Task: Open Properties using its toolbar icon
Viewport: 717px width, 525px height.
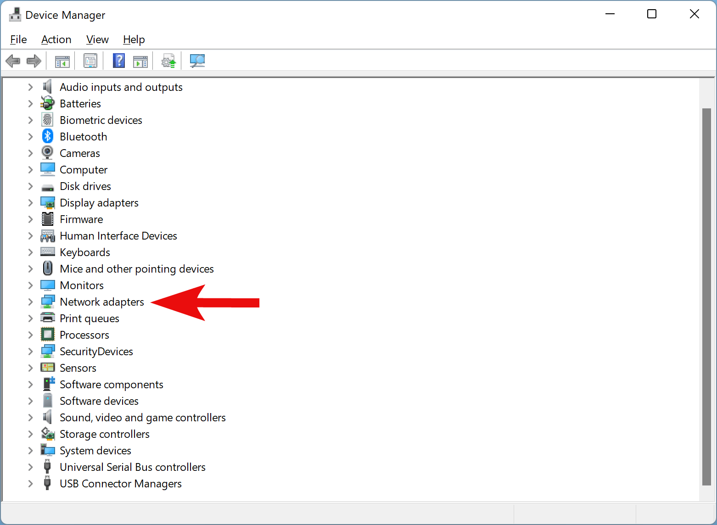Action: tap(90, 61)
